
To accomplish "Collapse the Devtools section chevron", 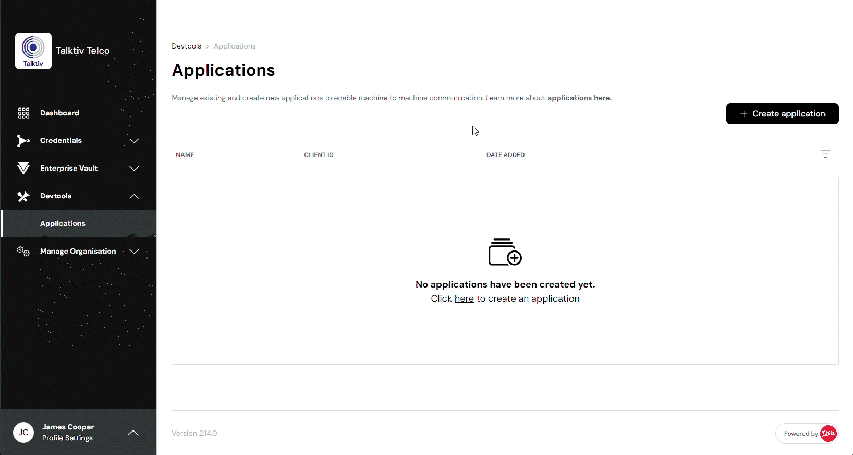I will point(134,196).
